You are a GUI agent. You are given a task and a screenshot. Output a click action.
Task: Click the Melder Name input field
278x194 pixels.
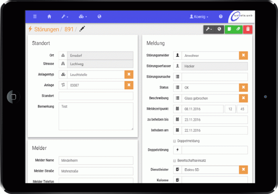[x=96, y=160]
